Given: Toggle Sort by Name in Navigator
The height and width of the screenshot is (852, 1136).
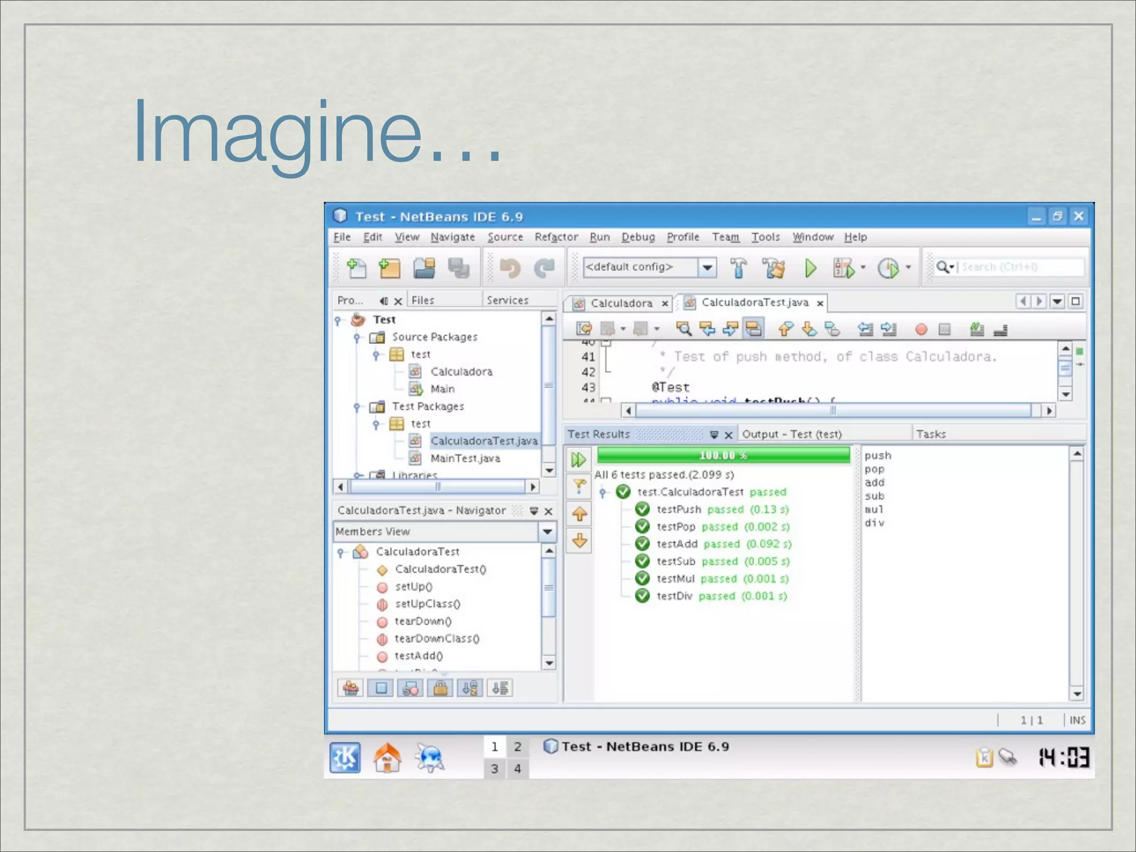Looking at the screenshot, I should [470, 688].
